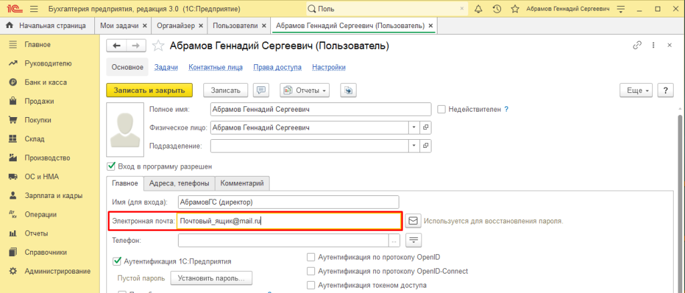Image resolution: width=685 pixels, height=293 pixels.
Task: Select the Основное section
Action: point(128,68)
